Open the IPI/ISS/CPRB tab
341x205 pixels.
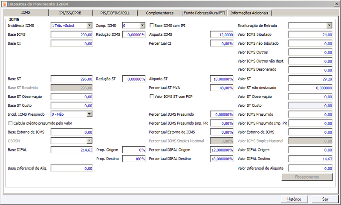click(70, 13)
